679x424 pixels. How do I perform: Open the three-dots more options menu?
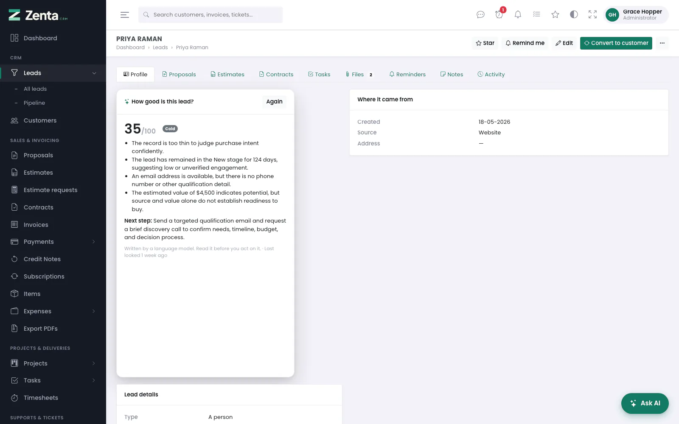pos(662,43)
